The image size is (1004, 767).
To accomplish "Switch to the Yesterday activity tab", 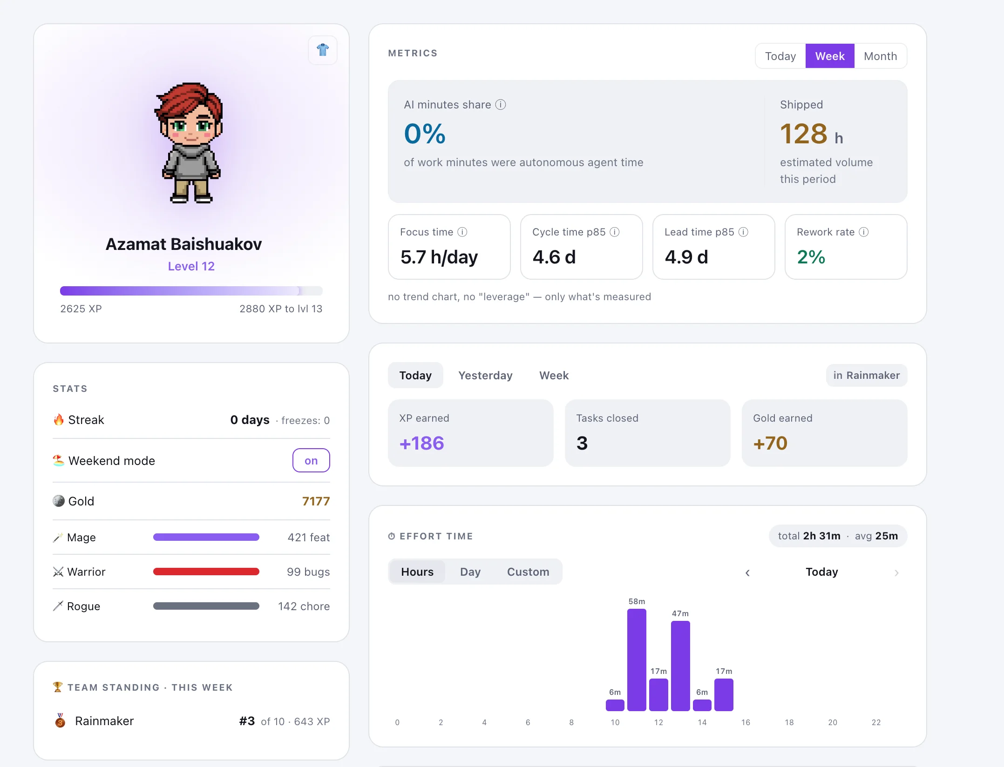I will point(485,375).
